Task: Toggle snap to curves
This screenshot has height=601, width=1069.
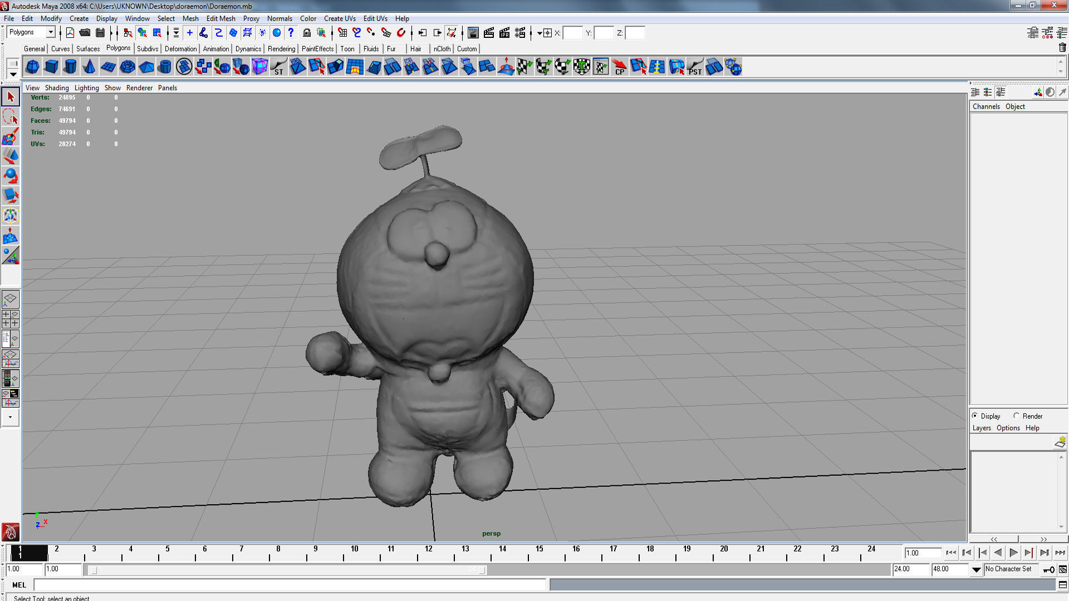Action: point(357,33)
